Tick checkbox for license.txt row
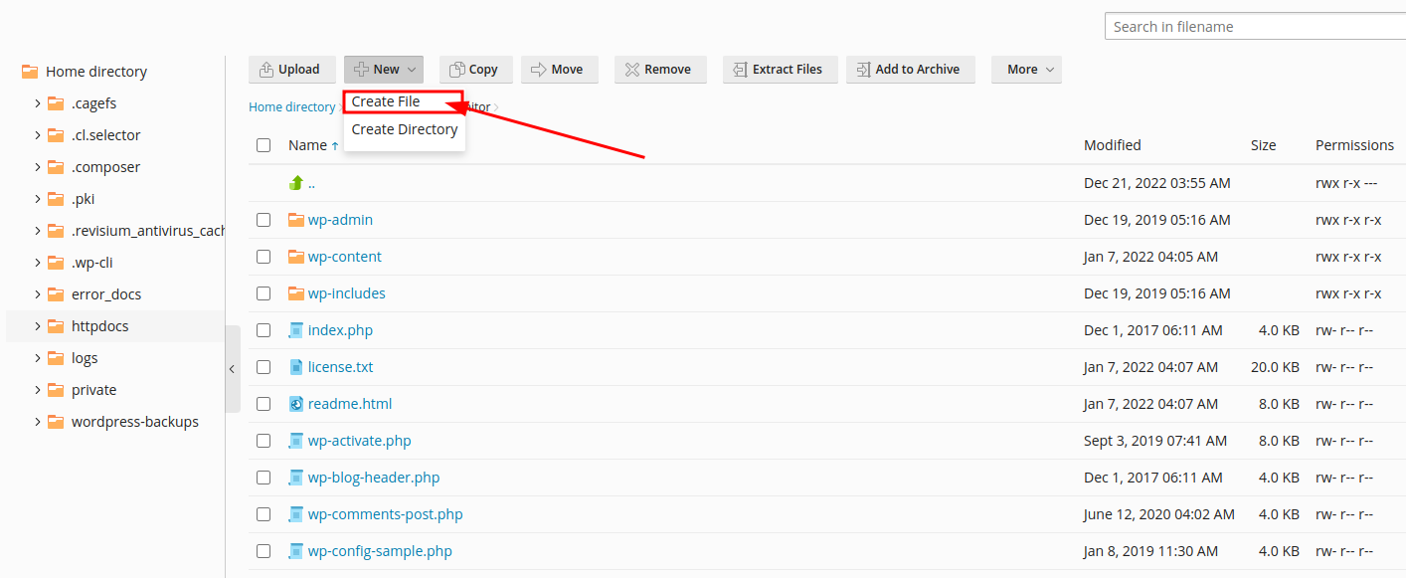Image resolution: width=1406 pixels, height=578 pixels. click(264, 367)
